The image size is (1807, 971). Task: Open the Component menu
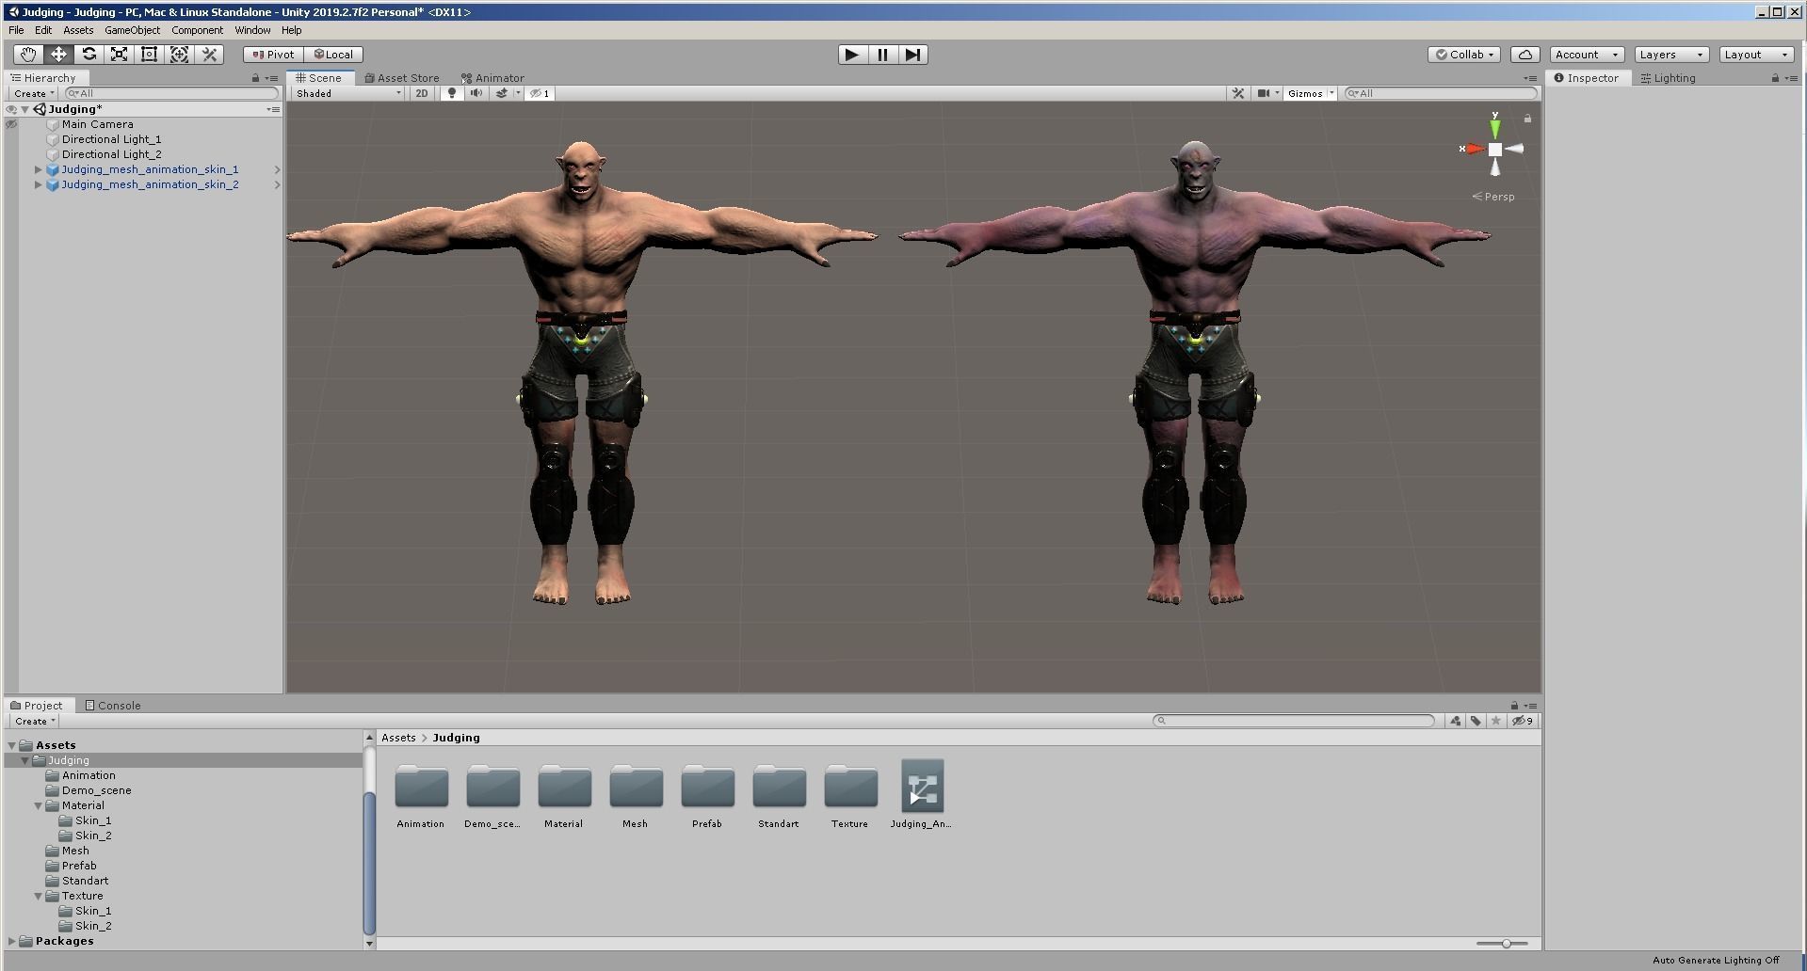pyautogui.click(x=197, y=30)
